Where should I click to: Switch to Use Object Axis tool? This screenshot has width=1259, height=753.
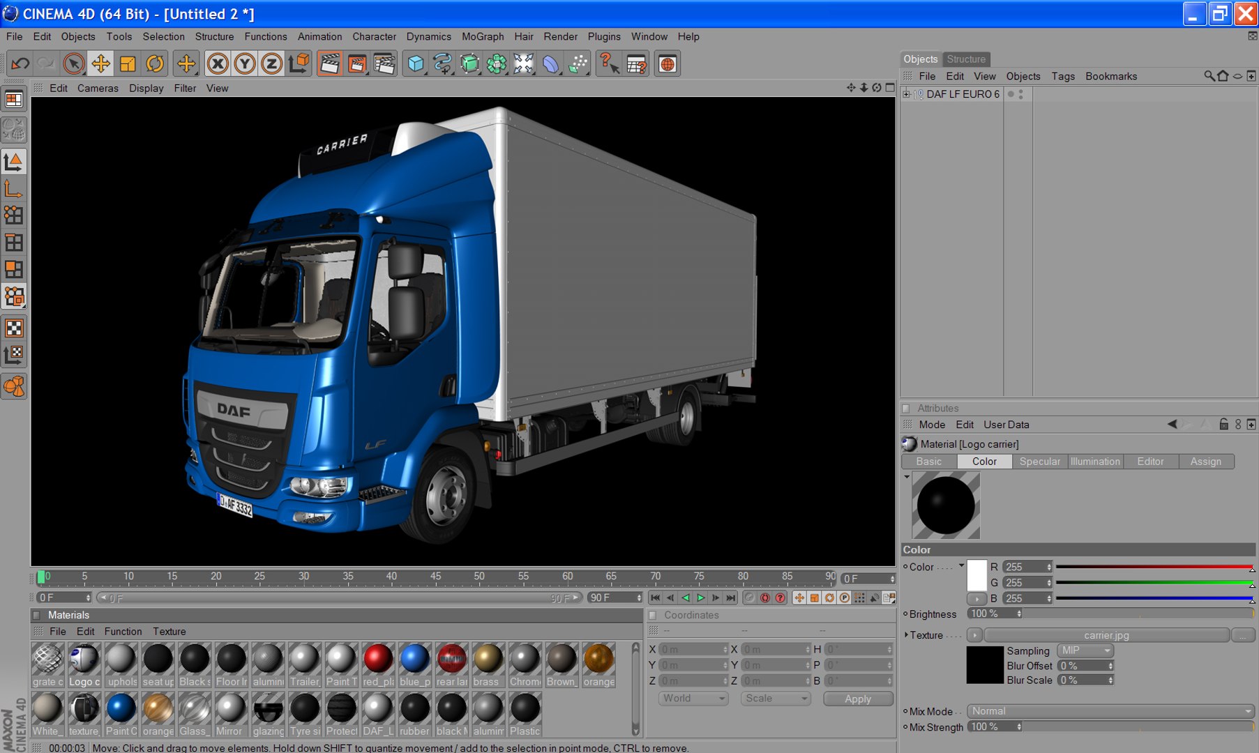point(14,189)
